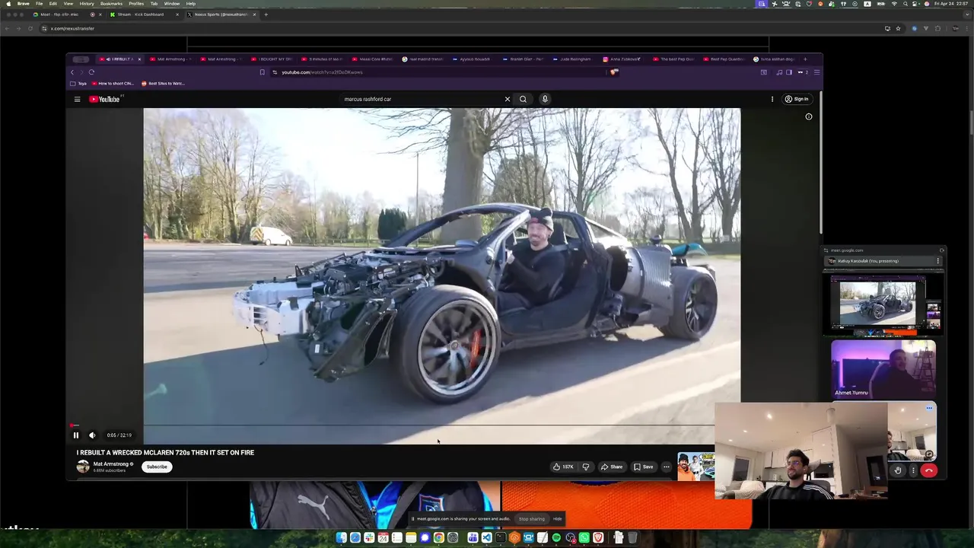Go to the YouTube home logo
Viewport: 974px width, 548px height.
105,99
